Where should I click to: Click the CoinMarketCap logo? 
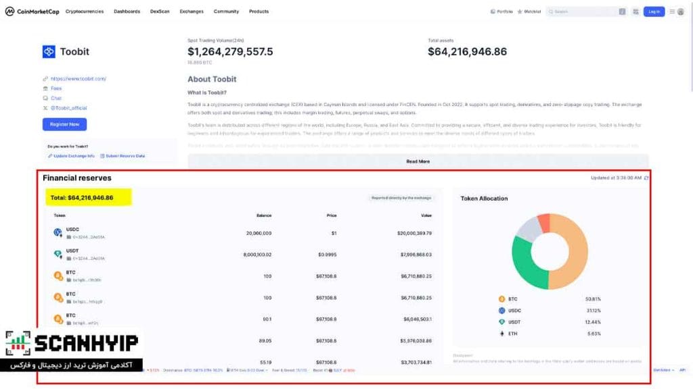[x=32, y=11]
